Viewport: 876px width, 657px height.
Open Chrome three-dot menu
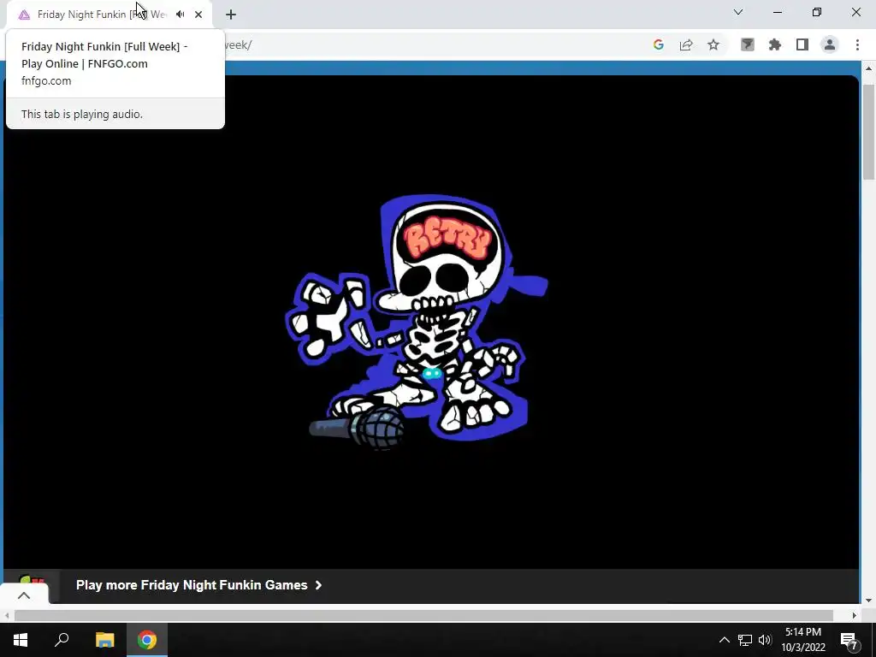point(857,44)
